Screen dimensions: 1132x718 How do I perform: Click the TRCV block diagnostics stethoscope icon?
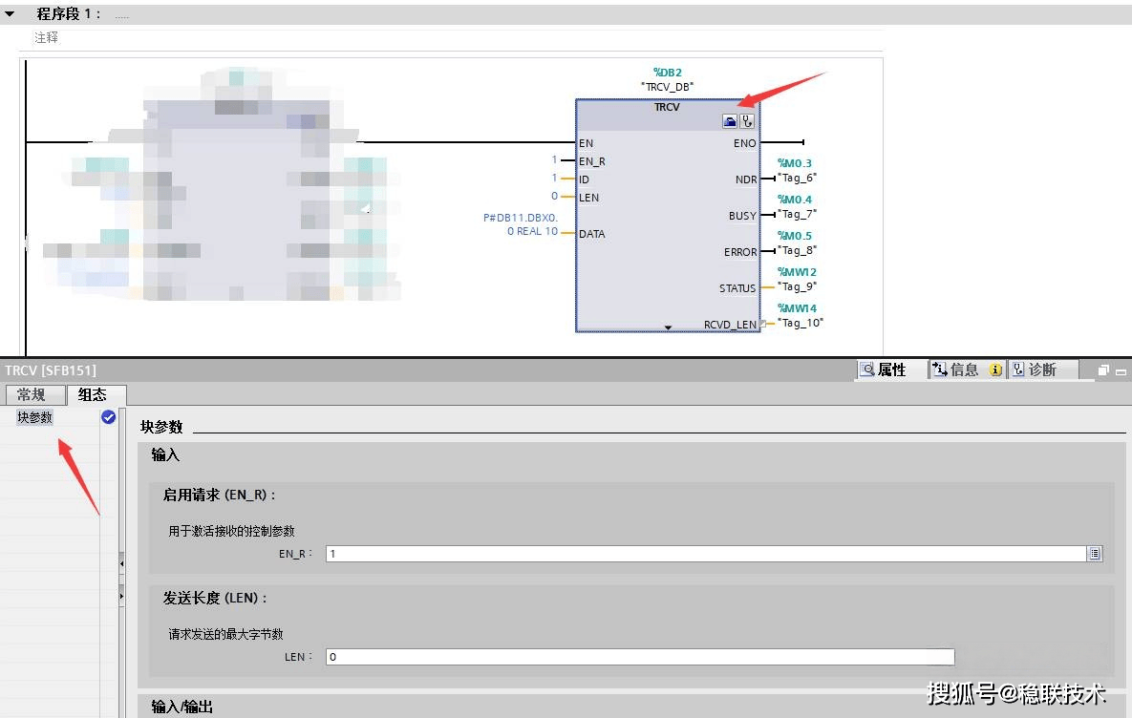[747, 121]
